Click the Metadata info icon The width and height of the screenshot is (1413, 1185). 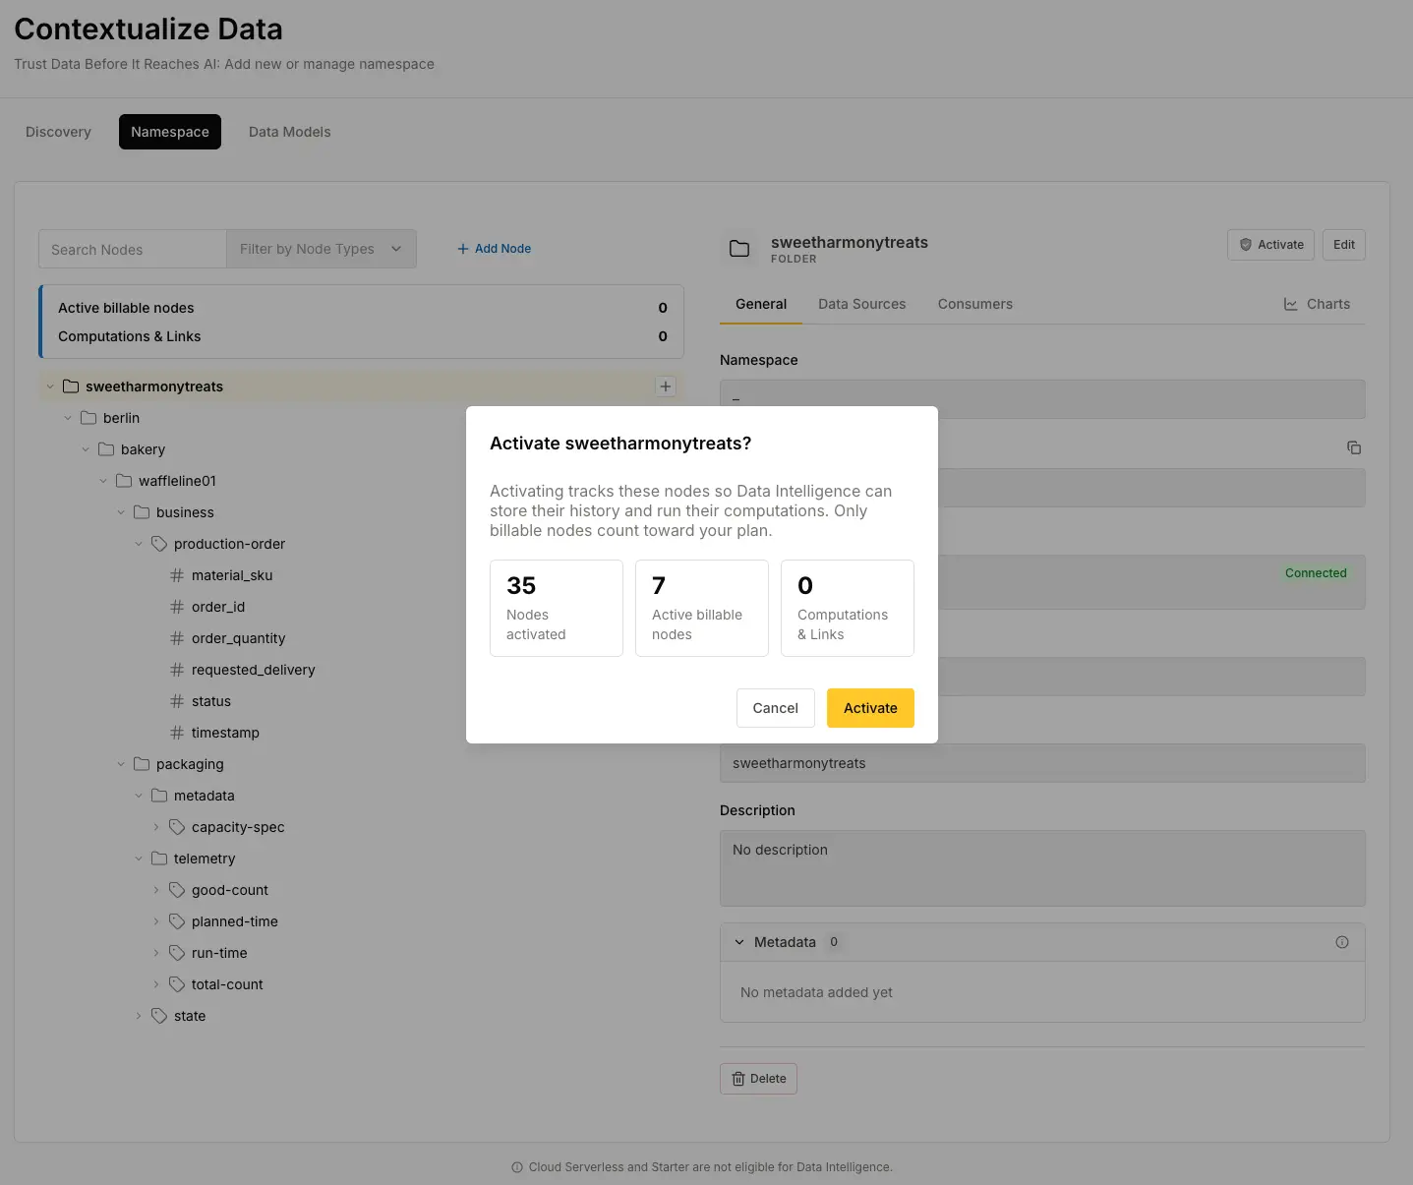[1342, 942]
